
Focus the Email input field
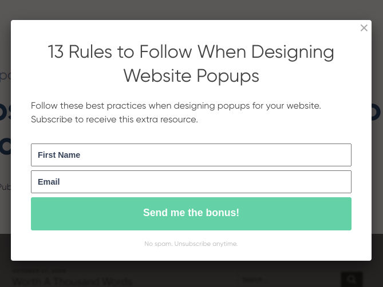191,182
